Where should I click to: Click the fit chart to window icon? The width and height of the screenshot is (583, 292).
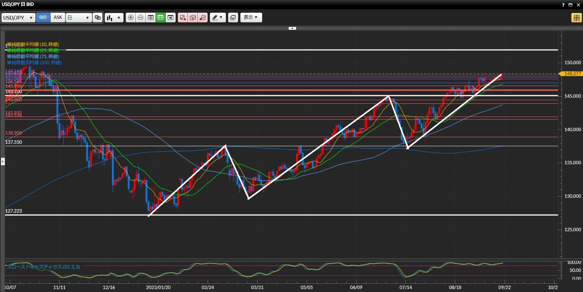click(151, 18)
